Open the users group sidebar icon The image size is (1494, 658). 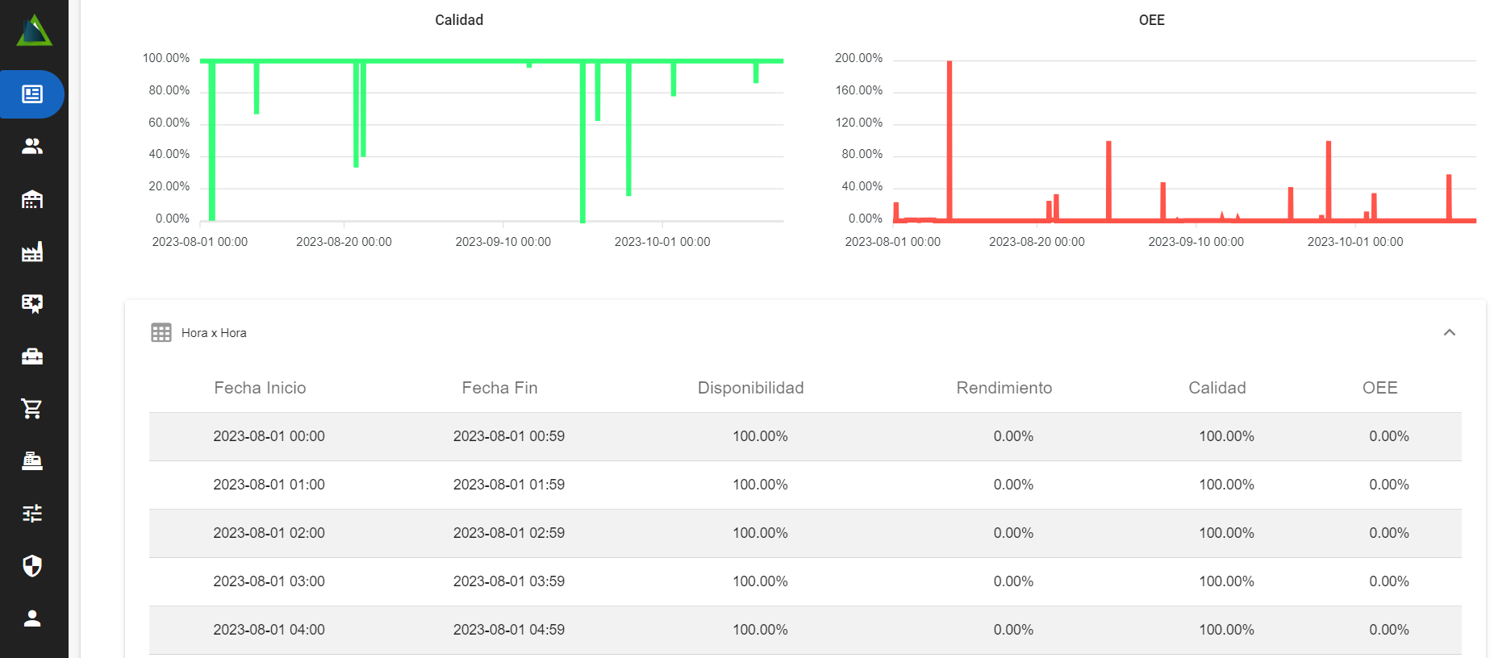pos(32,146)
